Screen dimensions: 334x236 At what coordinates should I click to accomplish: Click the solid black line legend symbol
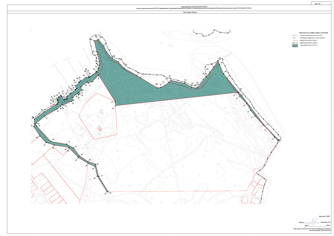[x=295, y=35]
